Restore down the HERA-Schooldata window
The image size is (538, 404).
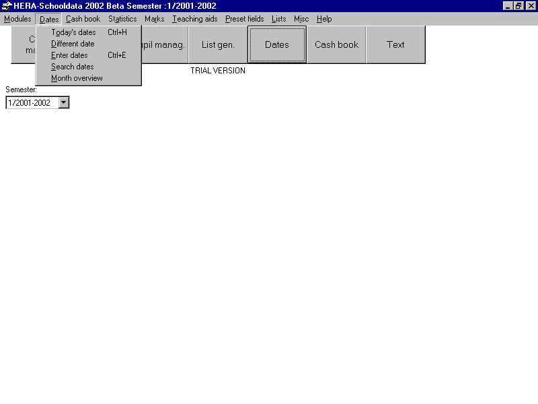[518, 6]
